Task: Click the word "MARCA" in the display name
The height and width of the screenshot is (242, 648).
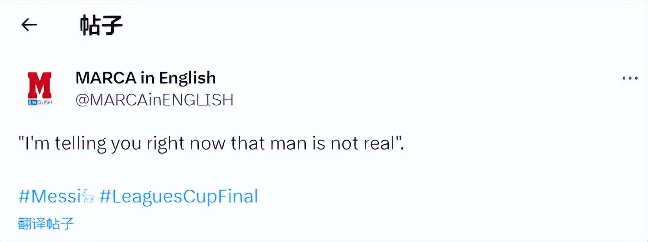Action: pyautogui.click(x=104, y=78)
